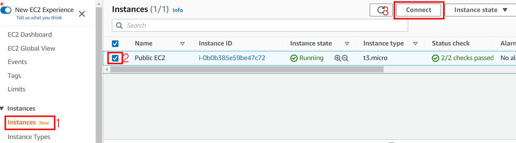Open EC2 Dashboard in sidebar
Viewport: 516px width, 143px height.
click(x=30, y=35)
